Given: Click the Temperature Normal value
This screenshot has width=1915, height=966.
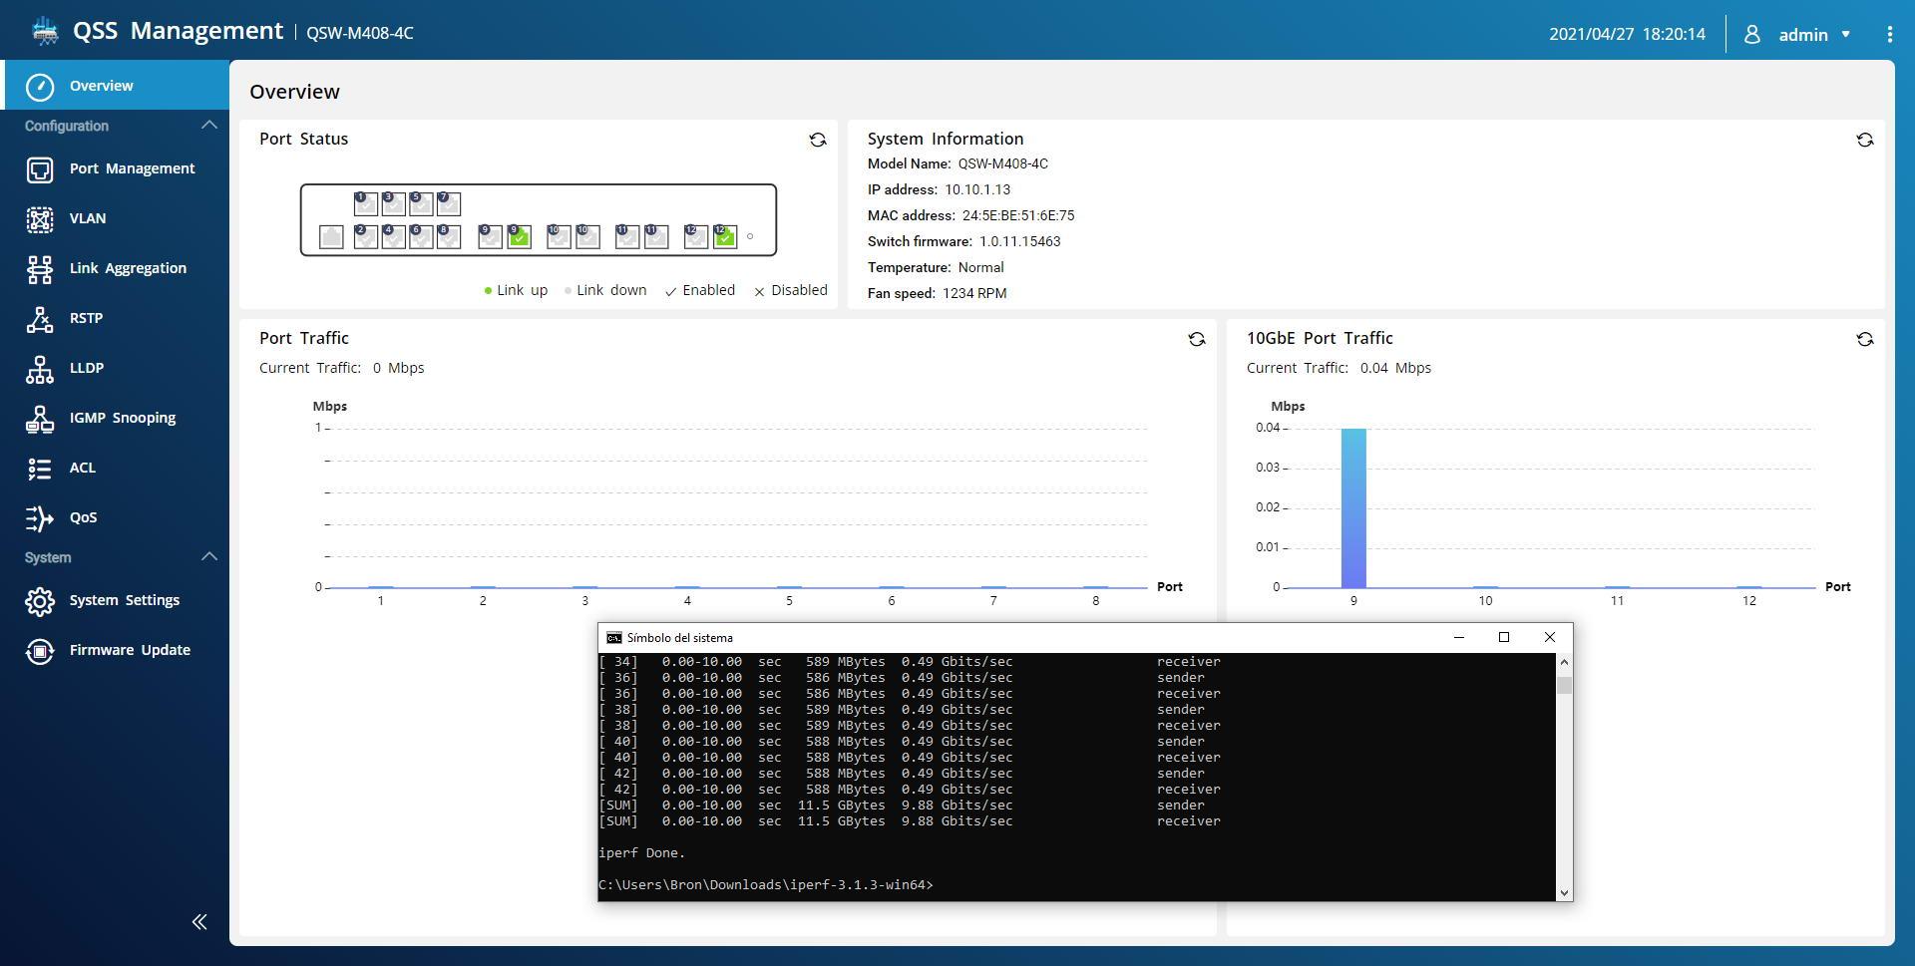Looking at the screenshot, I should [x=980, y=267].
